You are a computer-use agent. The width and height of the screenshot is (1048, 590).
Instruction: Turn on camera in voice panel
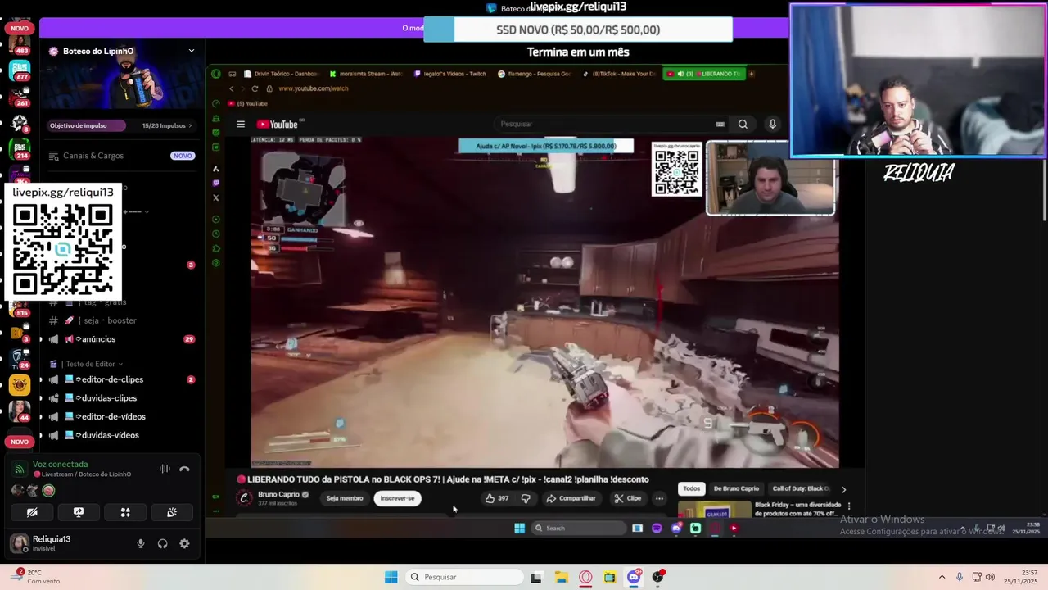point(32,512)
